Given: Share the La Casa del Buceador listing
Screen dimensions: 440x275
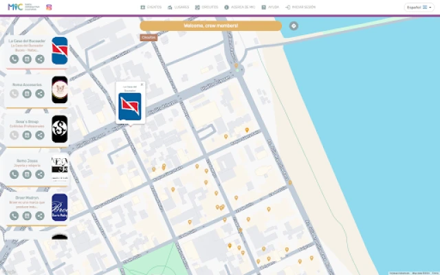Looking at the screenshot, I should (40, 59).
